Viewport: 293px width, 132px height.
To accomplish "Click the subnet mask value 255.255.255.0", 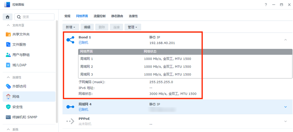I will pyautogui.click(x=161, y=82).
